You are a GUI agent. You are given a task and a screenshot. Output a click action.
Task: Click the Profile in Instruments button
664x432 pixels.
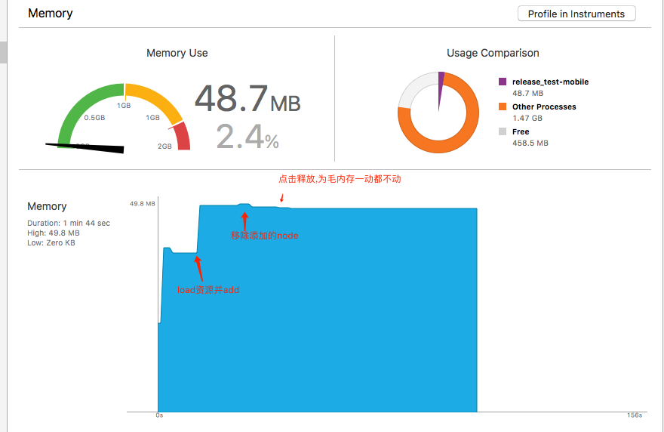point(576,14)
